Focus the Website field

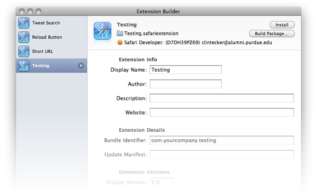222,112
